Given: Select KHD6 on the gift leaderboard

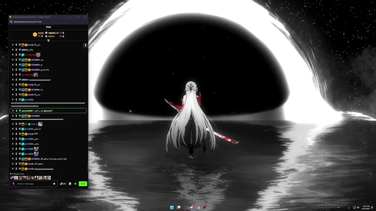Looking at the screenshot, I should (41, 33).
